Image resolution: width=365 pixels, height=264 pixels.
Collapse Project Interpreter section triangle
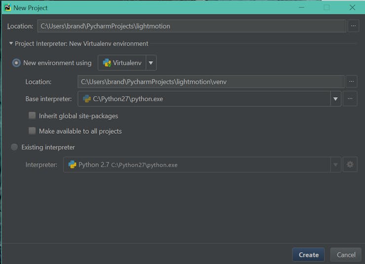coord(11,43)
